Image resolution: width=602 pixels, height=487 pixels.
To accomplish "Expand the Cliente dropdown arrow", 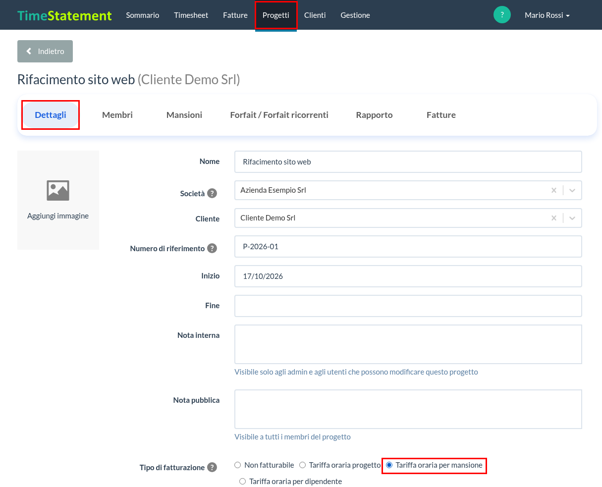I will point(572,218).
